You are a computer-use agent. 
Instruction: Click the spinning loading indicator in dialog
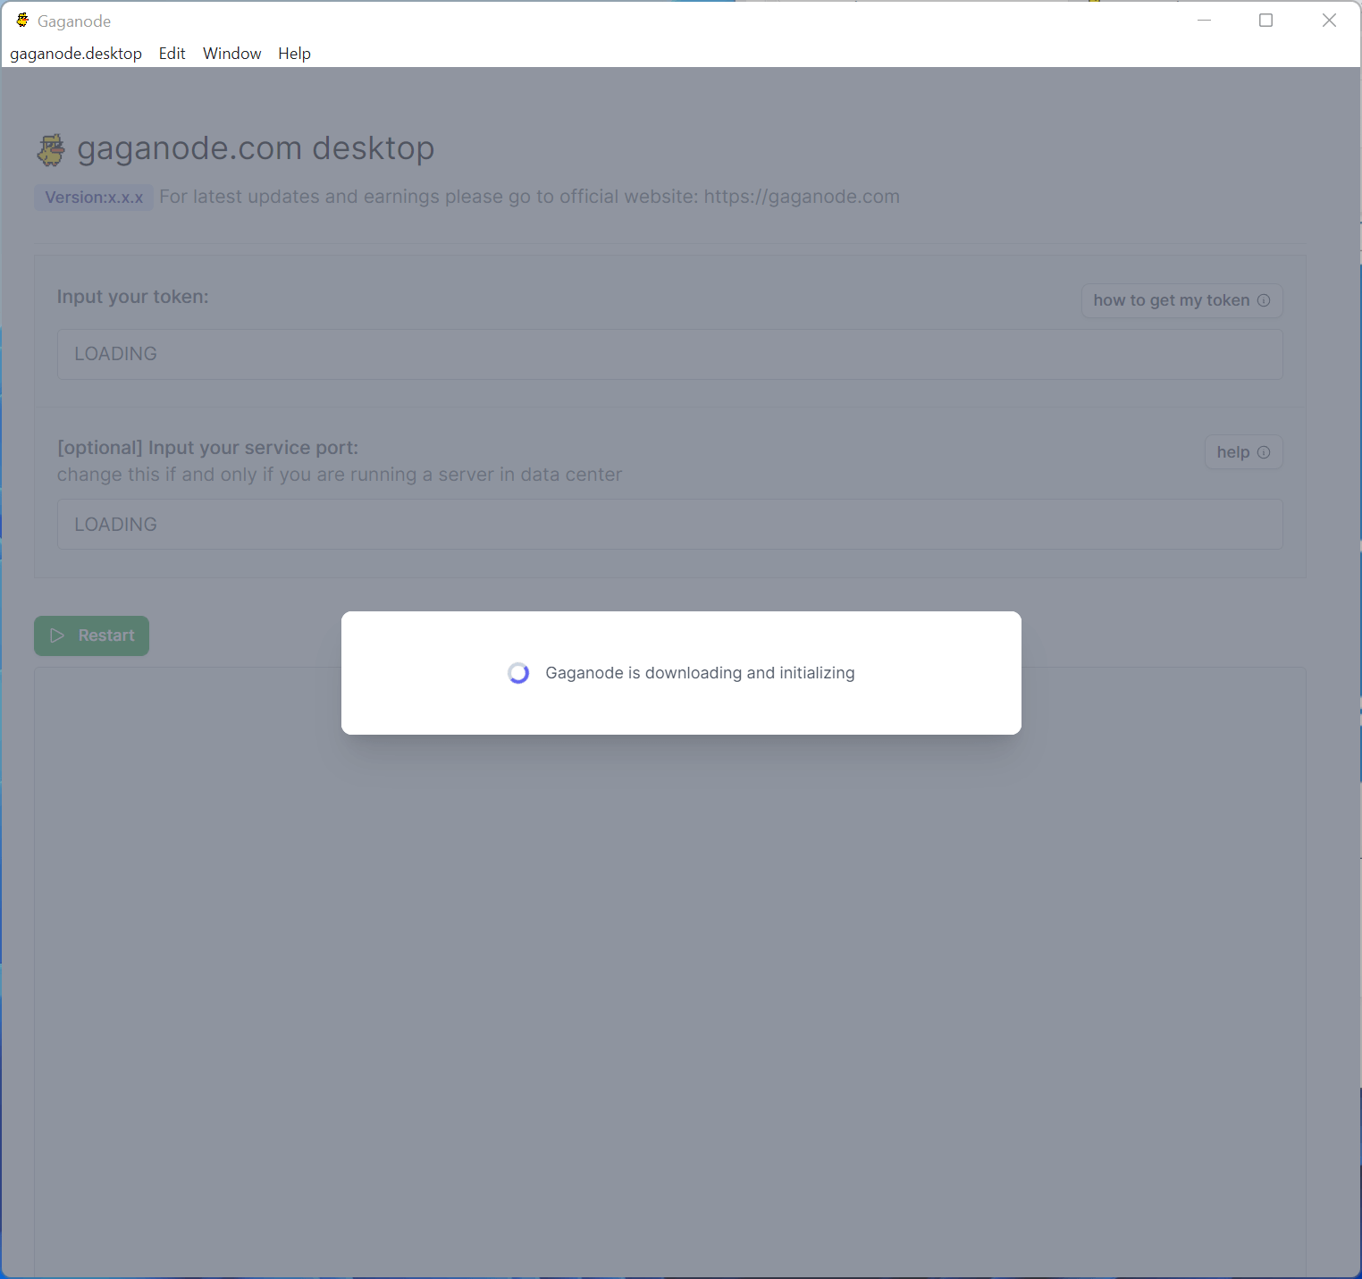pyautogui.click(x=518, y=673)
